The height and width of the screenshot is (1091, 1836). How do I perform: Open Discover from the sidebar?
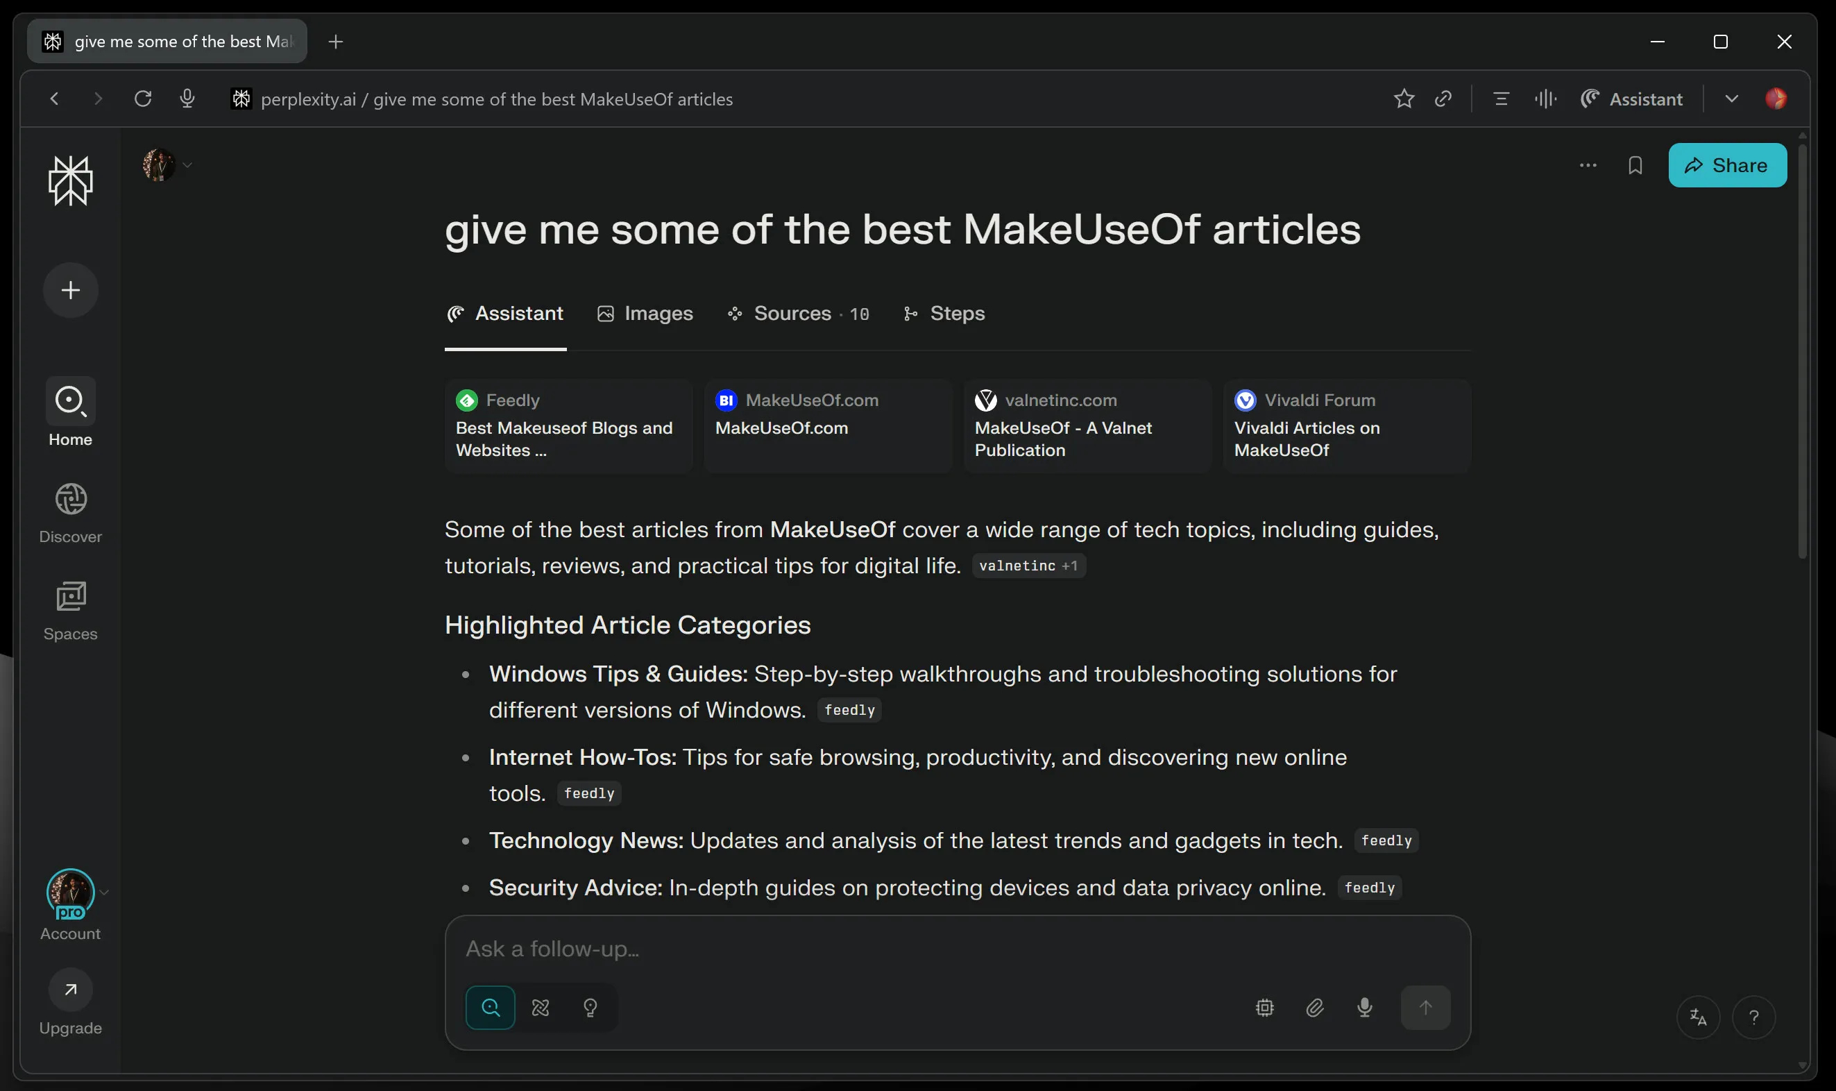tap(70, 512)
